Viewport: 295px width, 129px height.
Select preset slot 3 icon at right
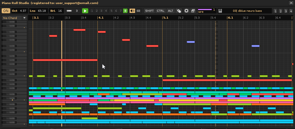[286, 11]
